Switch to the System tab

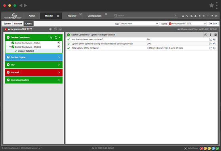[8, 24]
